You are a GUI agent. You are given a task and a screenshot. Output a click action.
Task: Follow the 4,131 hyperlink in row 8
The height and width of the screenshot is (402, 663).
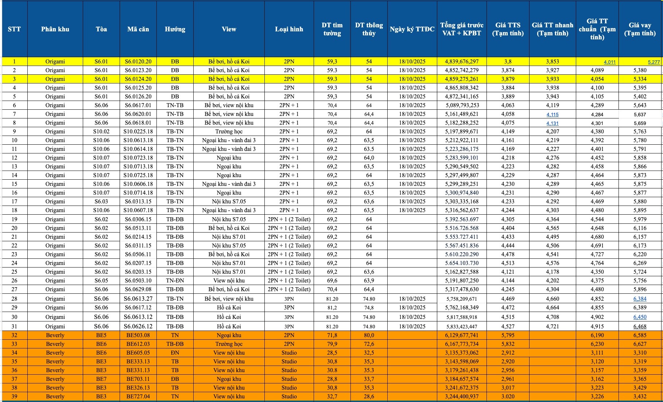click(552, 123)
